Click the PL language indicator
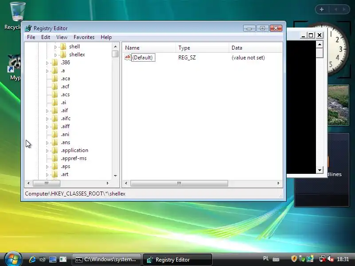The height and width of the screenshot is (266, 355). tap(266, 258)
